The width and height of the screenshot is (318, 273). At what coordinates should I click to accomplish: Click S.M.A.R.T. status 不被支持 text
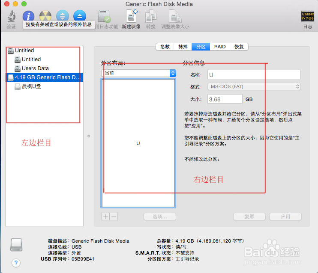pyautogui.click(x=185, y=253)
